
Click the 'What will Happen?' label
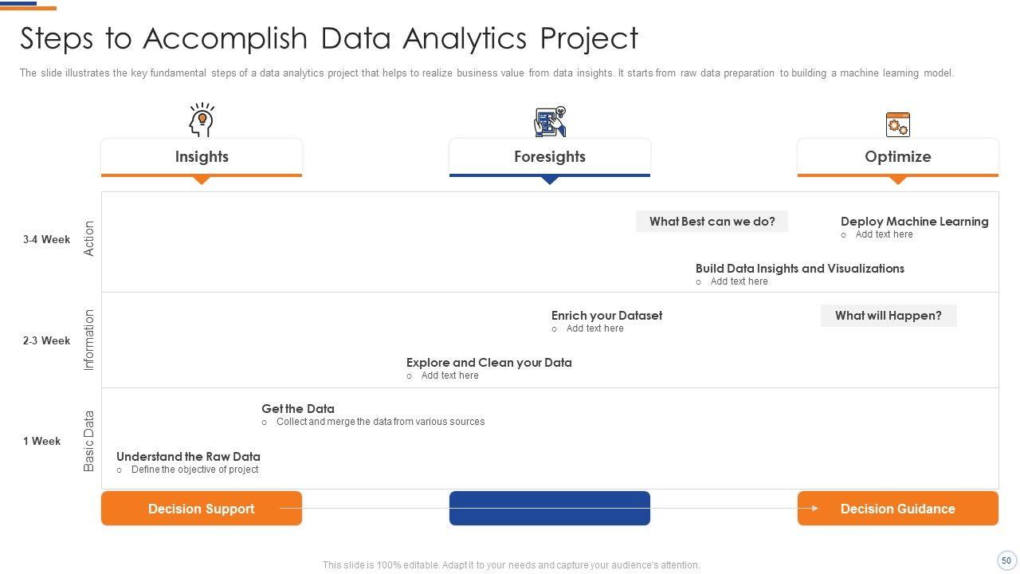tap(888, 316)
